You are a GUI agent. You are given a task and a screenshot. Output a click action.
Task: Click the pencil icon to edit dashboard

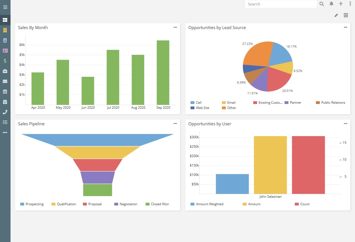pyautogui.click(x=336, y=15)
